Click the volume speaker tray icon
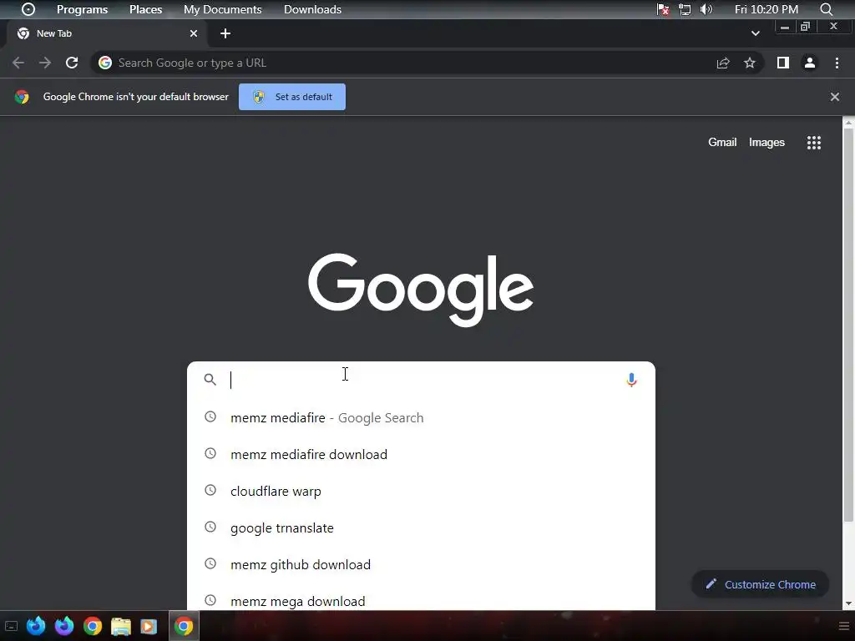Image resolution: width=855 pixels, height=641 pixels. pyautogui.click(x=706, y=9)
